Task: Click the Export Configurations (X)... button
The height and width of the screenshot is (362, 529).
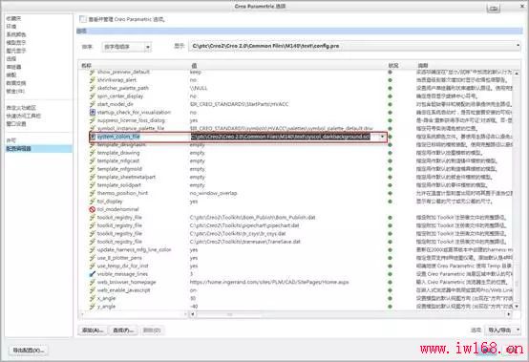Action: coord(29,351)
